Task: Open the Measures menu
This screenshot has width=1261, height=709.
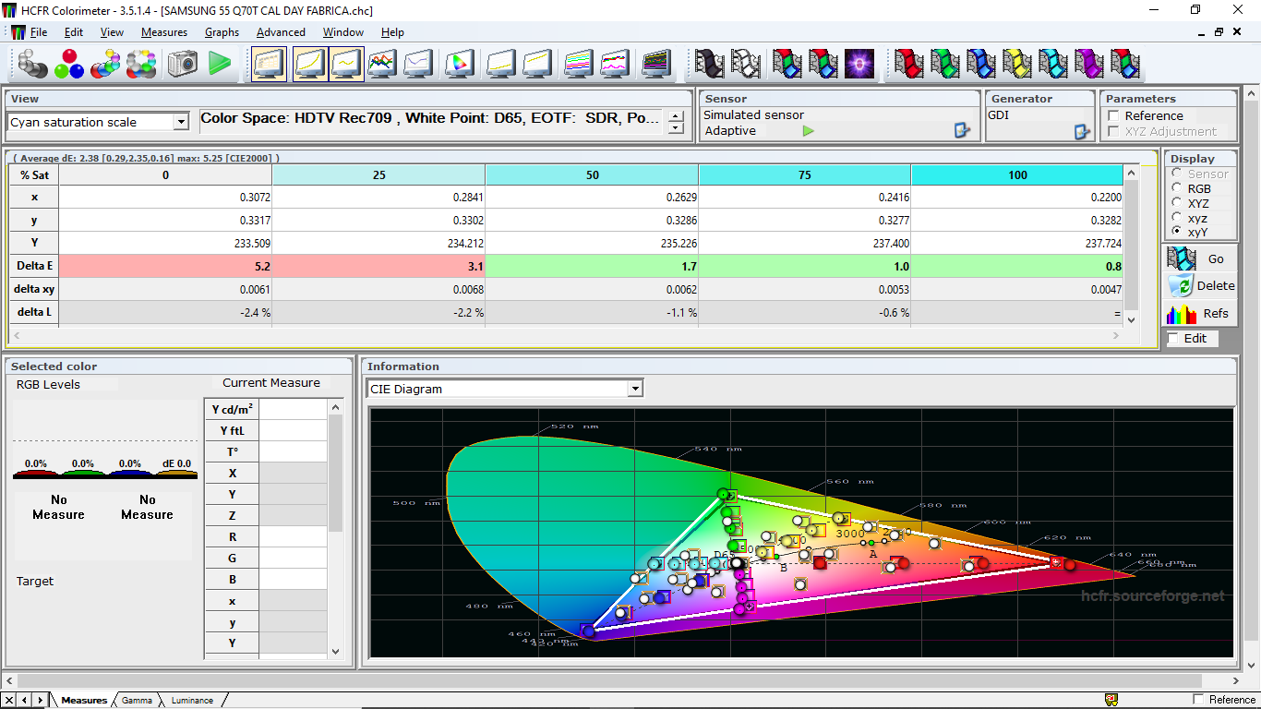Action: [164, 32]
